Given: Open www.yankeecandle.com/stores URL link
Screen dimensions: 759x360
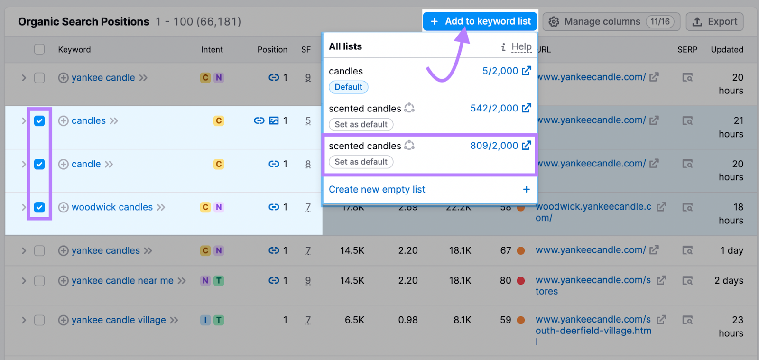Looking at the screenshot, I should coord(593,286).
